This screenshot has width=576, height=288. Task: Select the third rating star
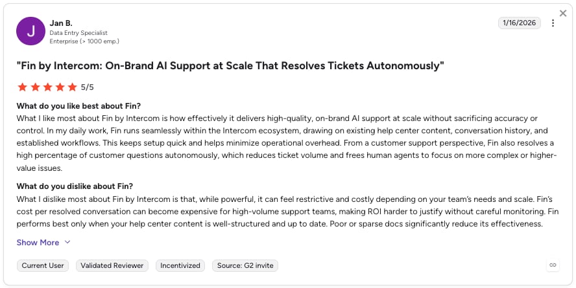coord(48,87)
